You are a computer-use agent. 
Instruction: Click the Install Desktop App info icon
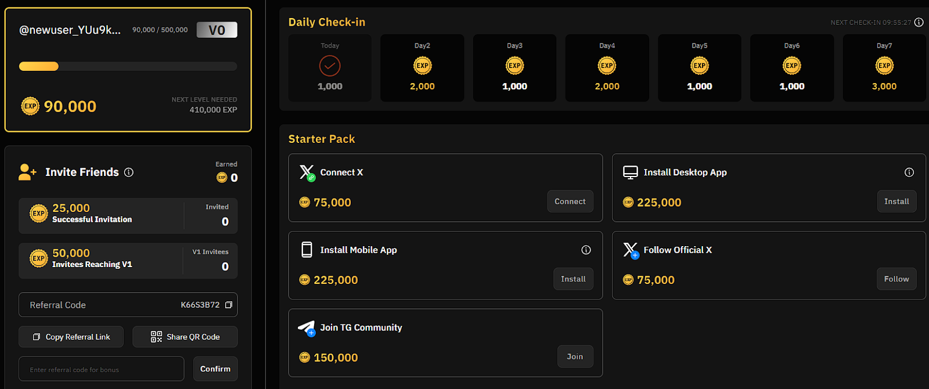click(909, 172)
